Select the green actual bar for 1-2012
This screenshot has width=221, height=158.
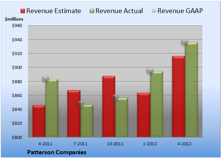coord(157,104)
